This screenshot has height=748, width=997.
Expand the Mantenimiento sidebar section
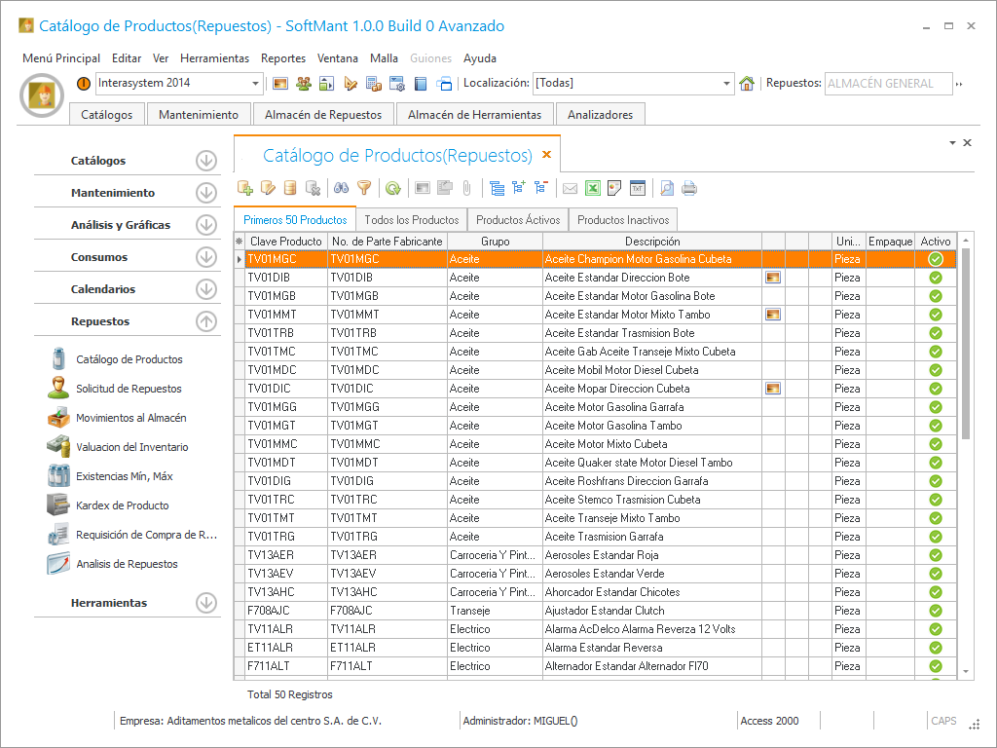tap(205, 193)
